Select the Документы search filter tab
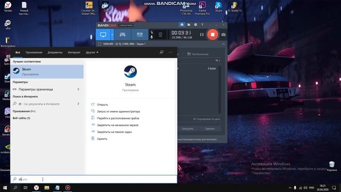This screenshot has width=341, height=192. (55, 52)
